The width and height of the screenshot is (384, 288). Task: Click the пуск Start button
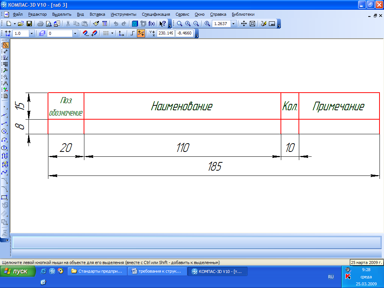pos(18,271)
